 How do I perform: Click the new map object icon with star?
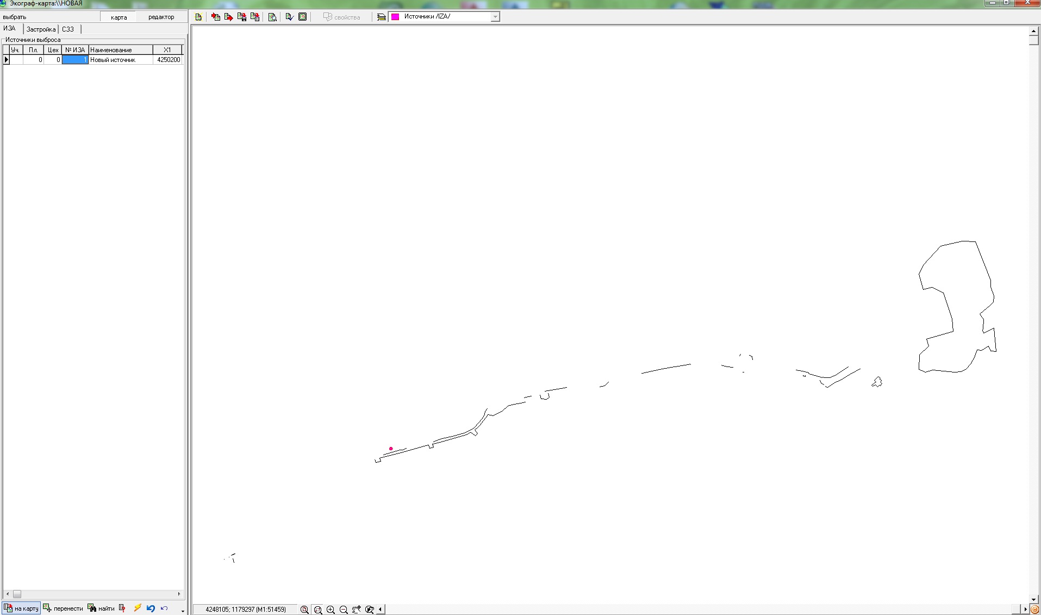pyautogui.click(x=198, y=17)
